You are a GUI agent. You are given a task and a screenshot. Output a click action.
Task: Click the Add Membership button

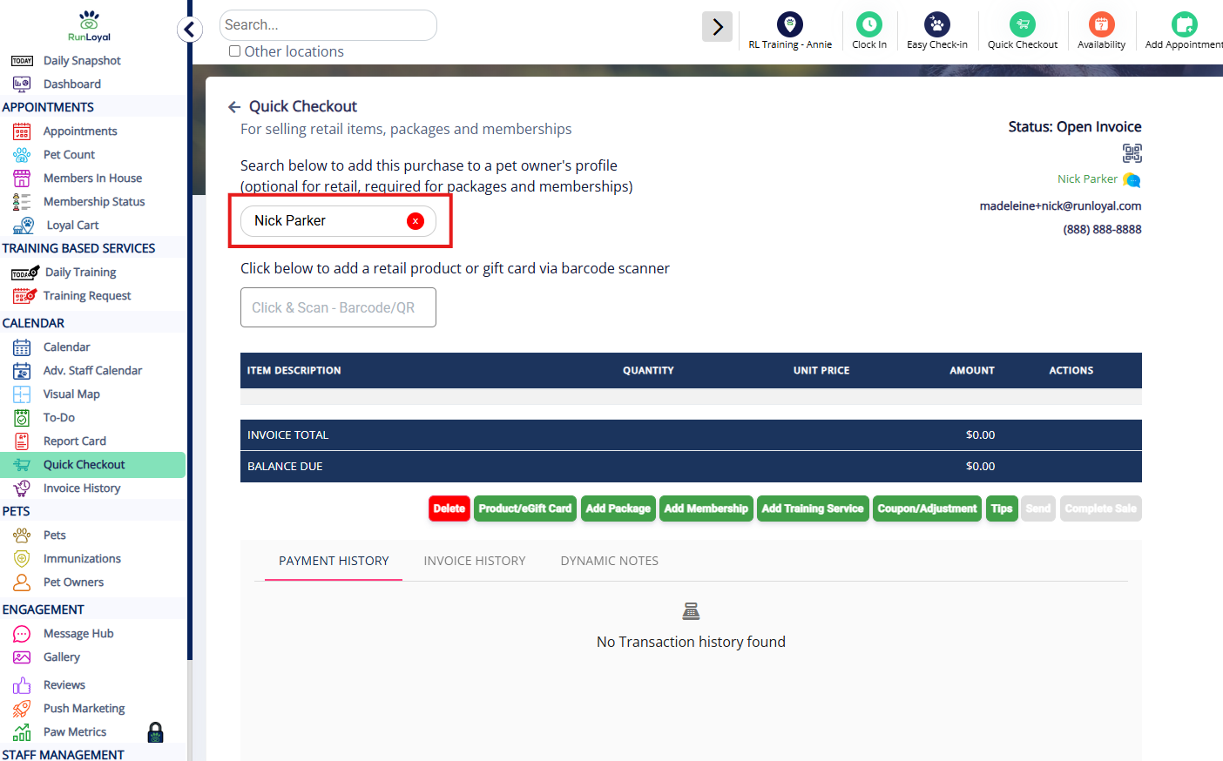pos(706,508)
